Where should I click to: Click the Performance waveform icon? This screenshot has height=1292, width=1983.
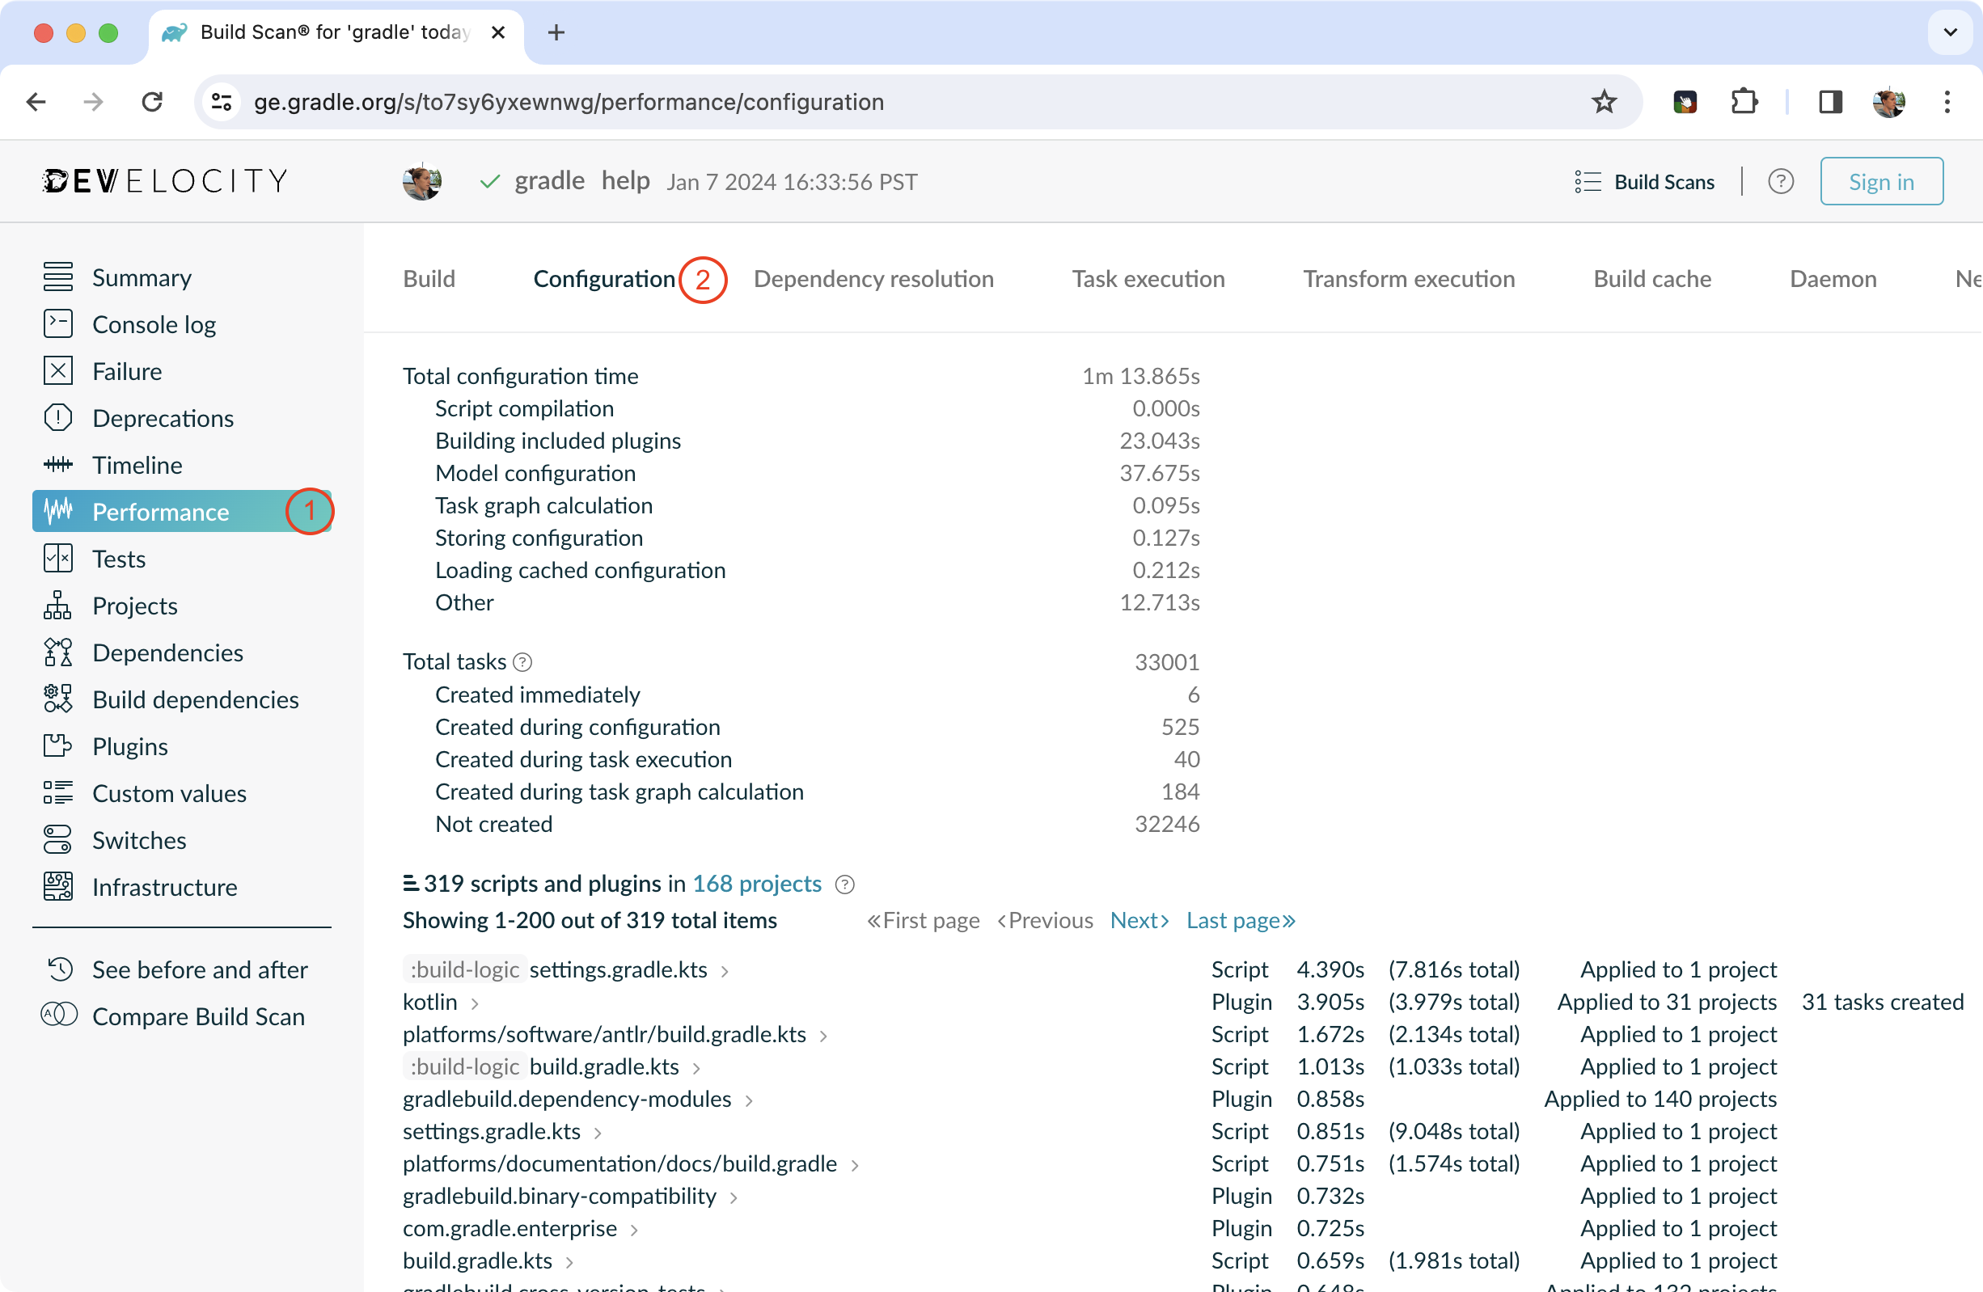coord(57,511)
